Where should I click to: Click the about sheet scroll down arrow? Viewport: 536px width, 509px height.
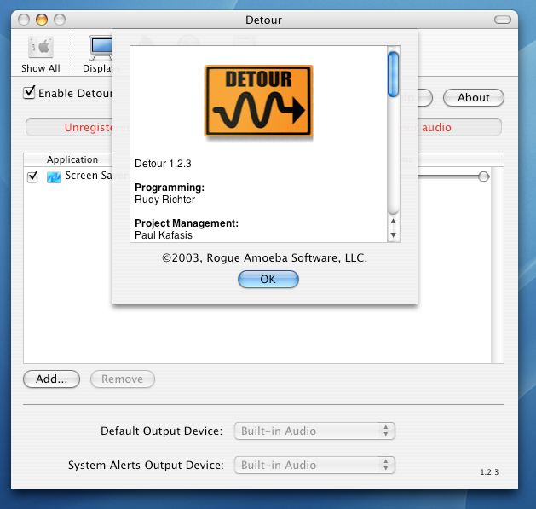(x=393, y=235)
